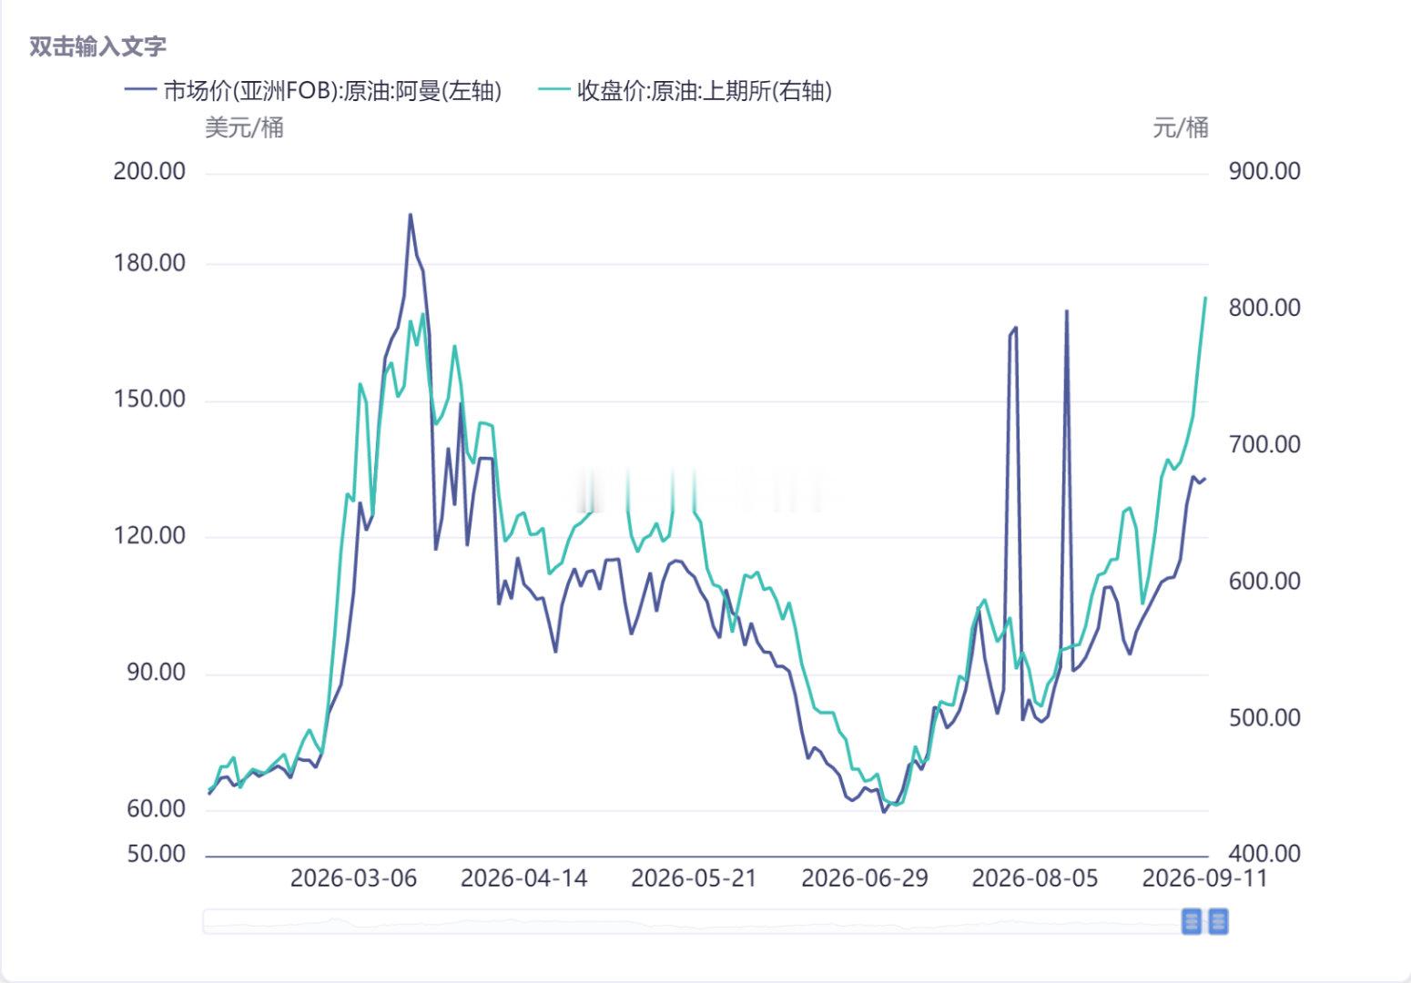Click the date label 2026-04-14
Screen dimensions: 1411x983
[523, 878]
